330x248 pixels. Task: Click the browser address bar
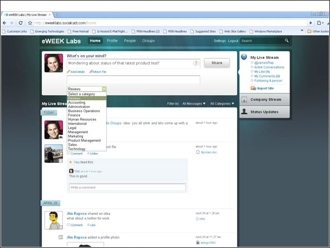click(170, 23)
